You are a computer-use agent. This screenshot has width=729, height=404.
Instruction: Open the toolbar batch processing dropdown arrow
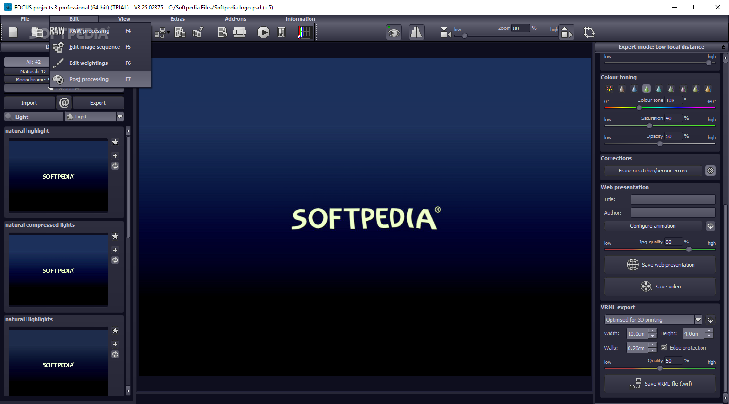[169, 32]
